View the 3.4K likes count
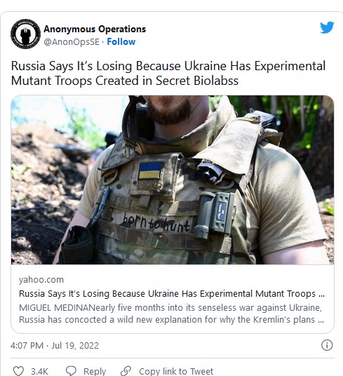 39,371
